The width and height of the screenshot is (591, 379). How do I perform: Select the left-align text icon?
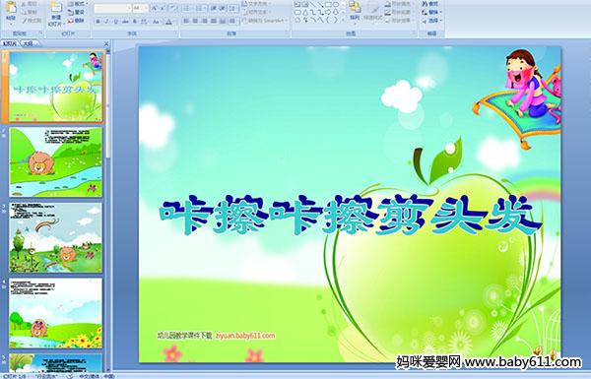(x=186, y=21)
